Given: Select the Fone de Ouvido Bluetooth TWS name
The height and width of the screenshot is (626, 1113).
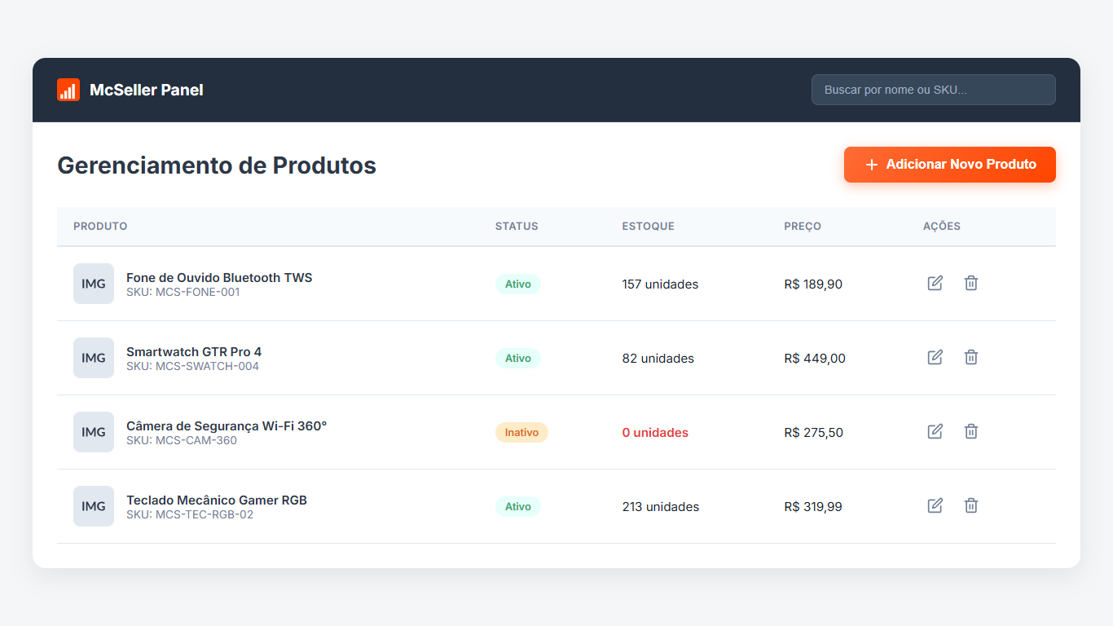Looking at the screenshot, I should 219,277.
